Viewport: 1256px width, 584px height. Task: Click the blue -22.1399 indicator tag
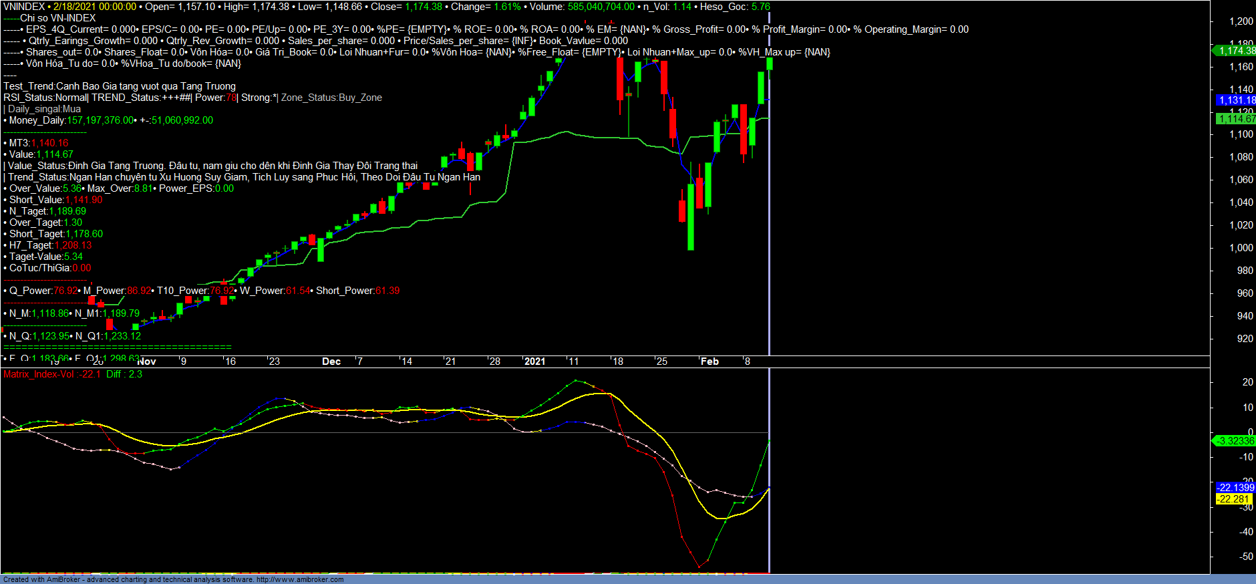(1235, 488)
